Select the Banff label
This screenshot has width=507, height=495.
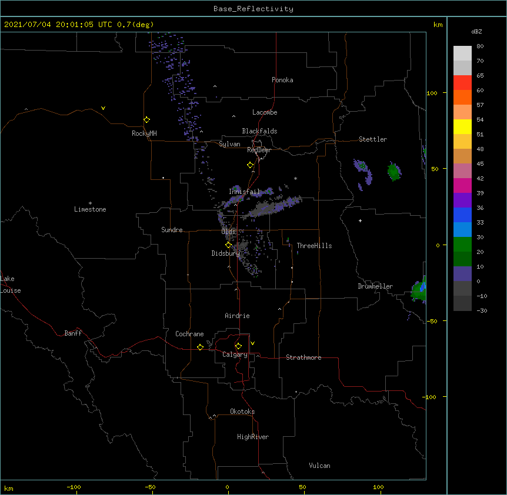pyautogui.click(x=73, y=333)
